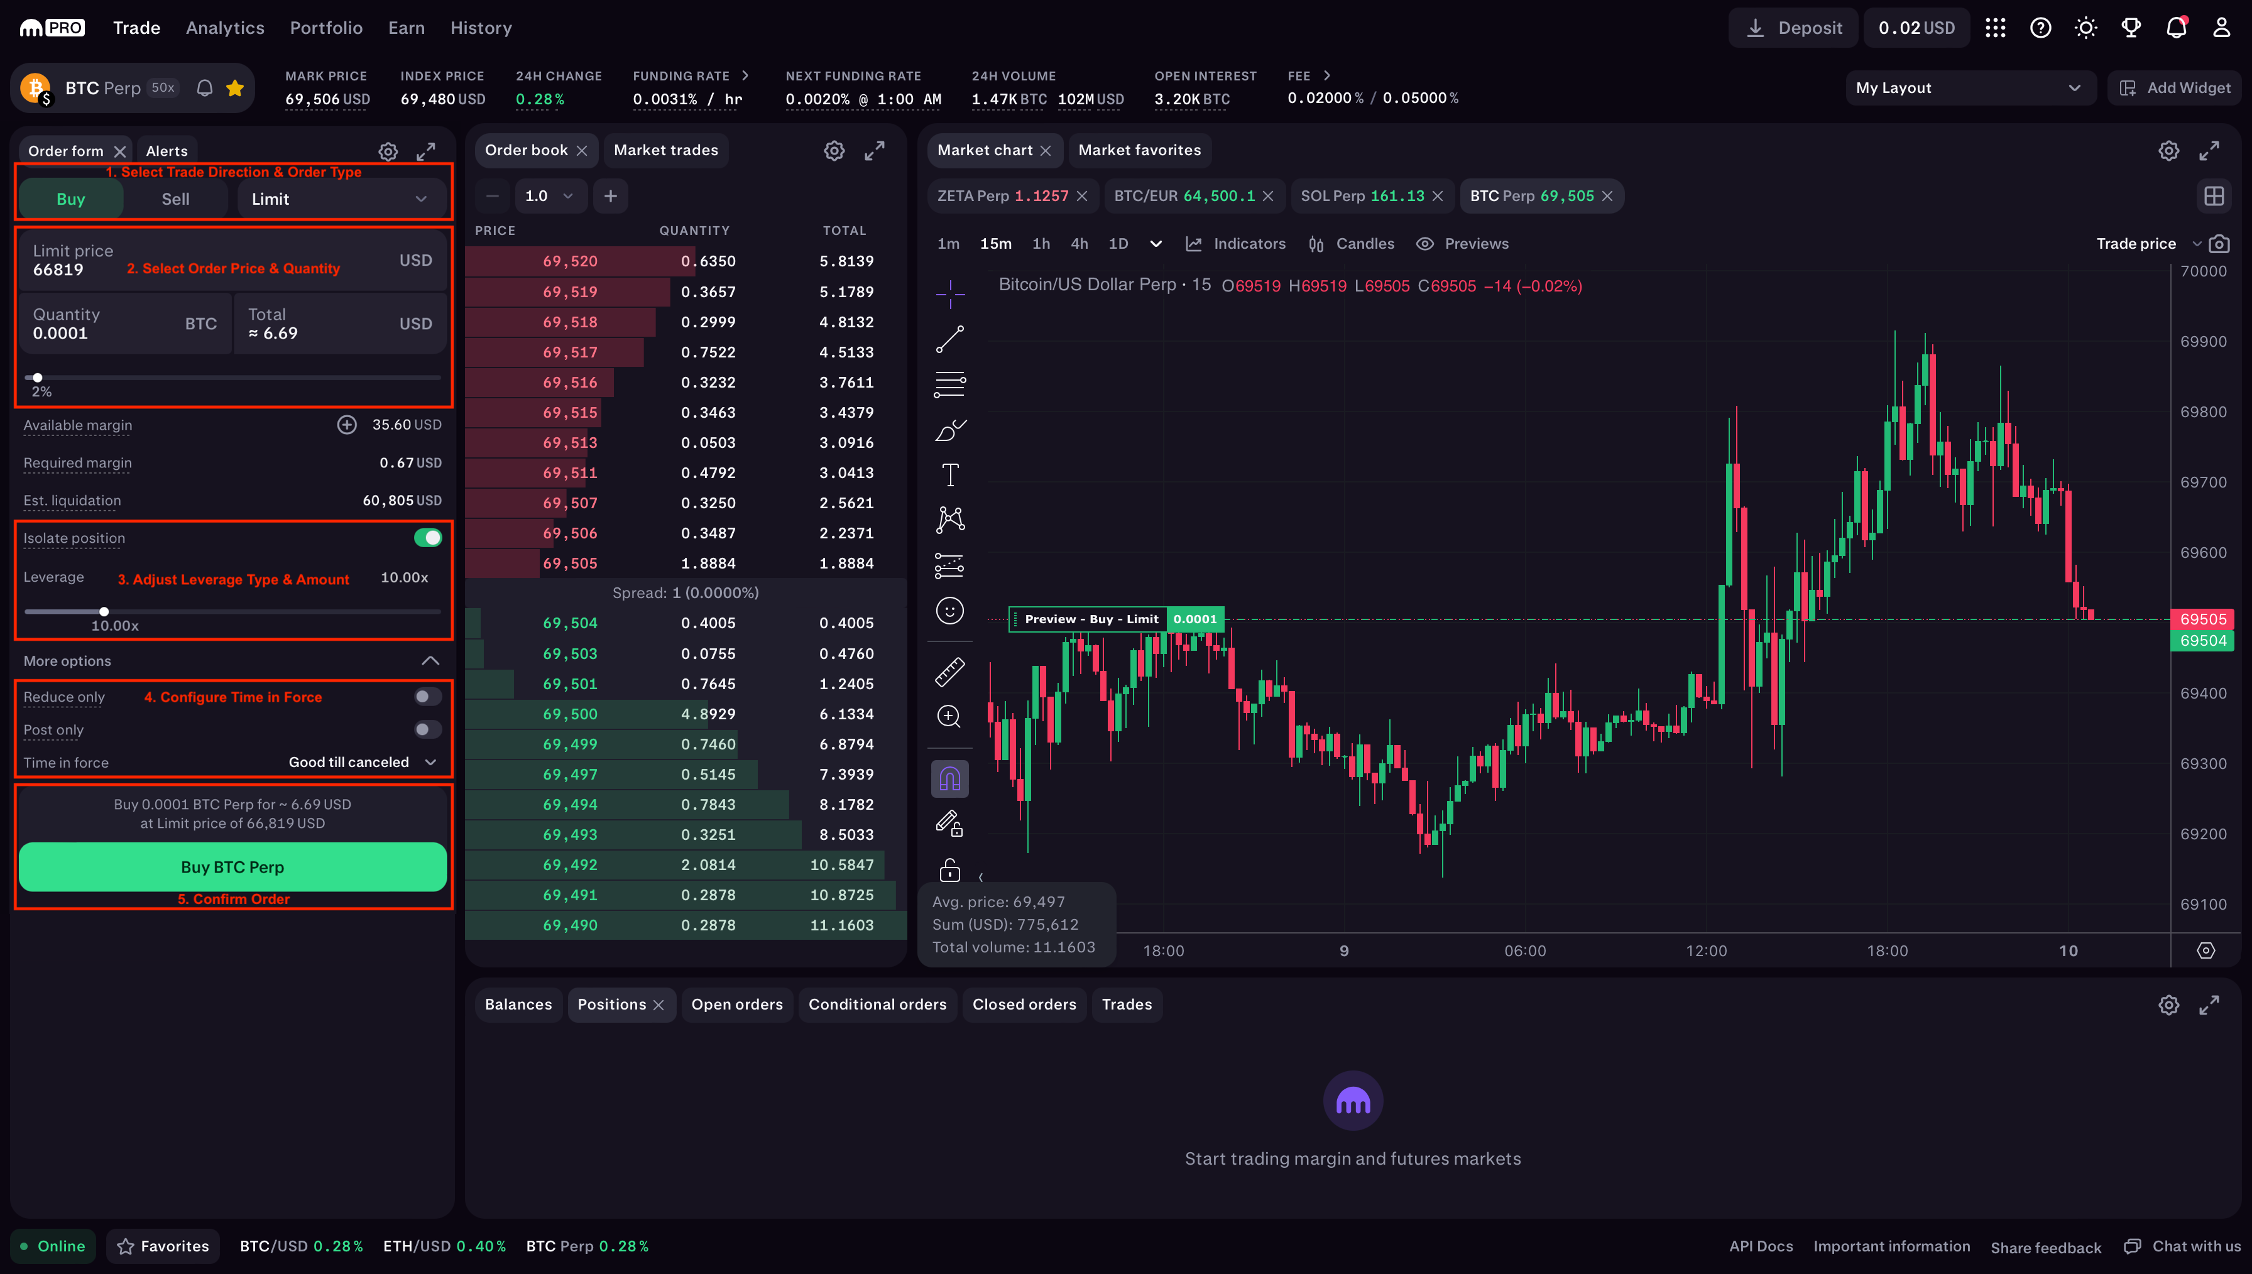Adjust the order size percentage slider
Screen dimensions: 2252x1274
pos(36,378)
